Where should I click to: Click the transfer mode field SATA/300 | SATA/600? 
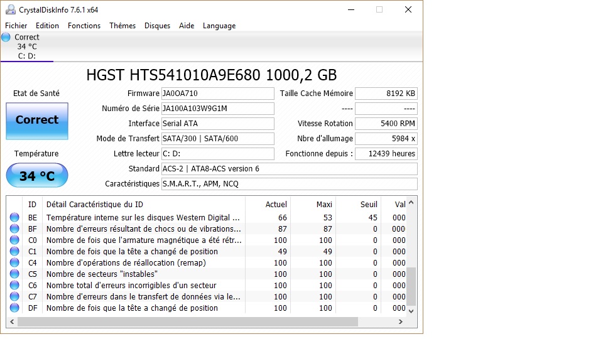[x=218, y=138]
